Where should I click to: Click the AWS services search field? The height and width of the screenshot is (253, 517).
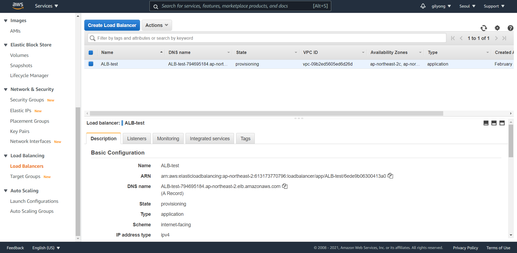click(240, 6)
